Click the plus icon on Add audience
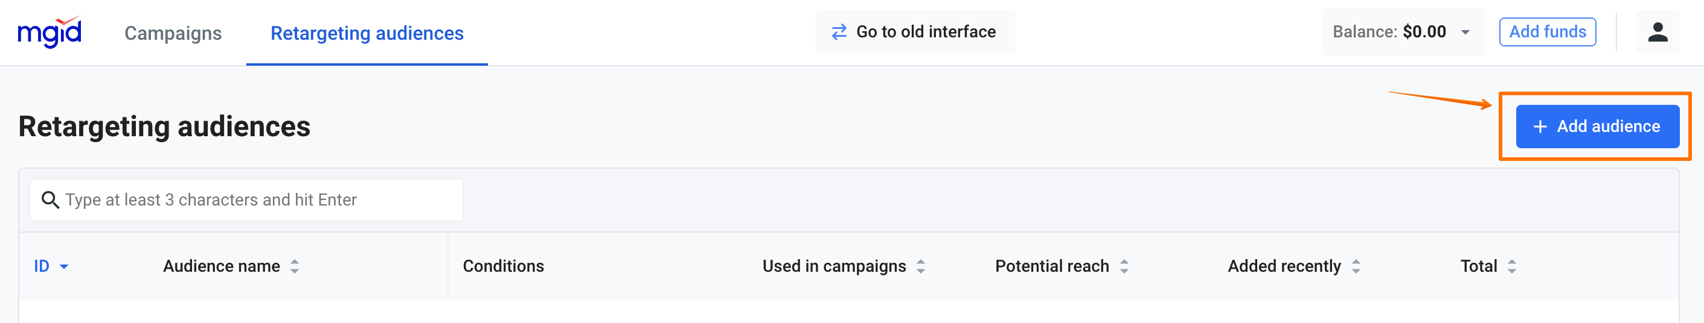1704x323 pixels. pyautogui.click(x=1540, y=126)
